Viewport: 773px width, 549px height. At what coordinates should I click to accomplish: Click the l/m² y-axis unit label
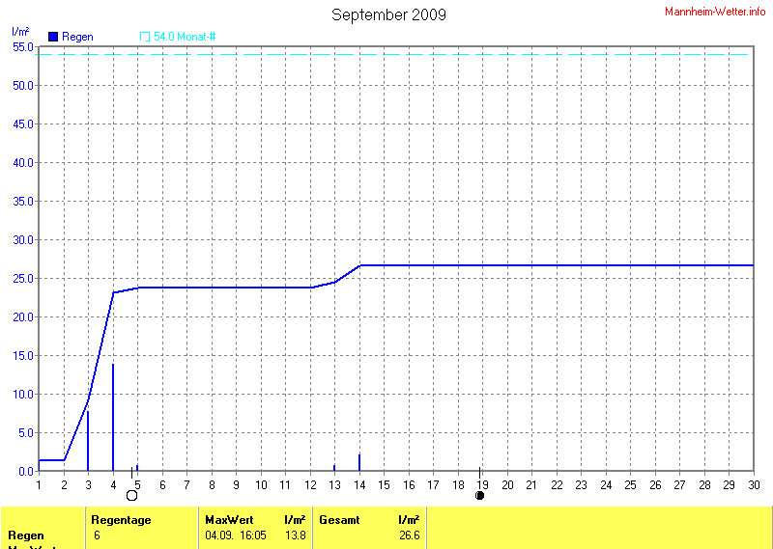tap(19, 32)
